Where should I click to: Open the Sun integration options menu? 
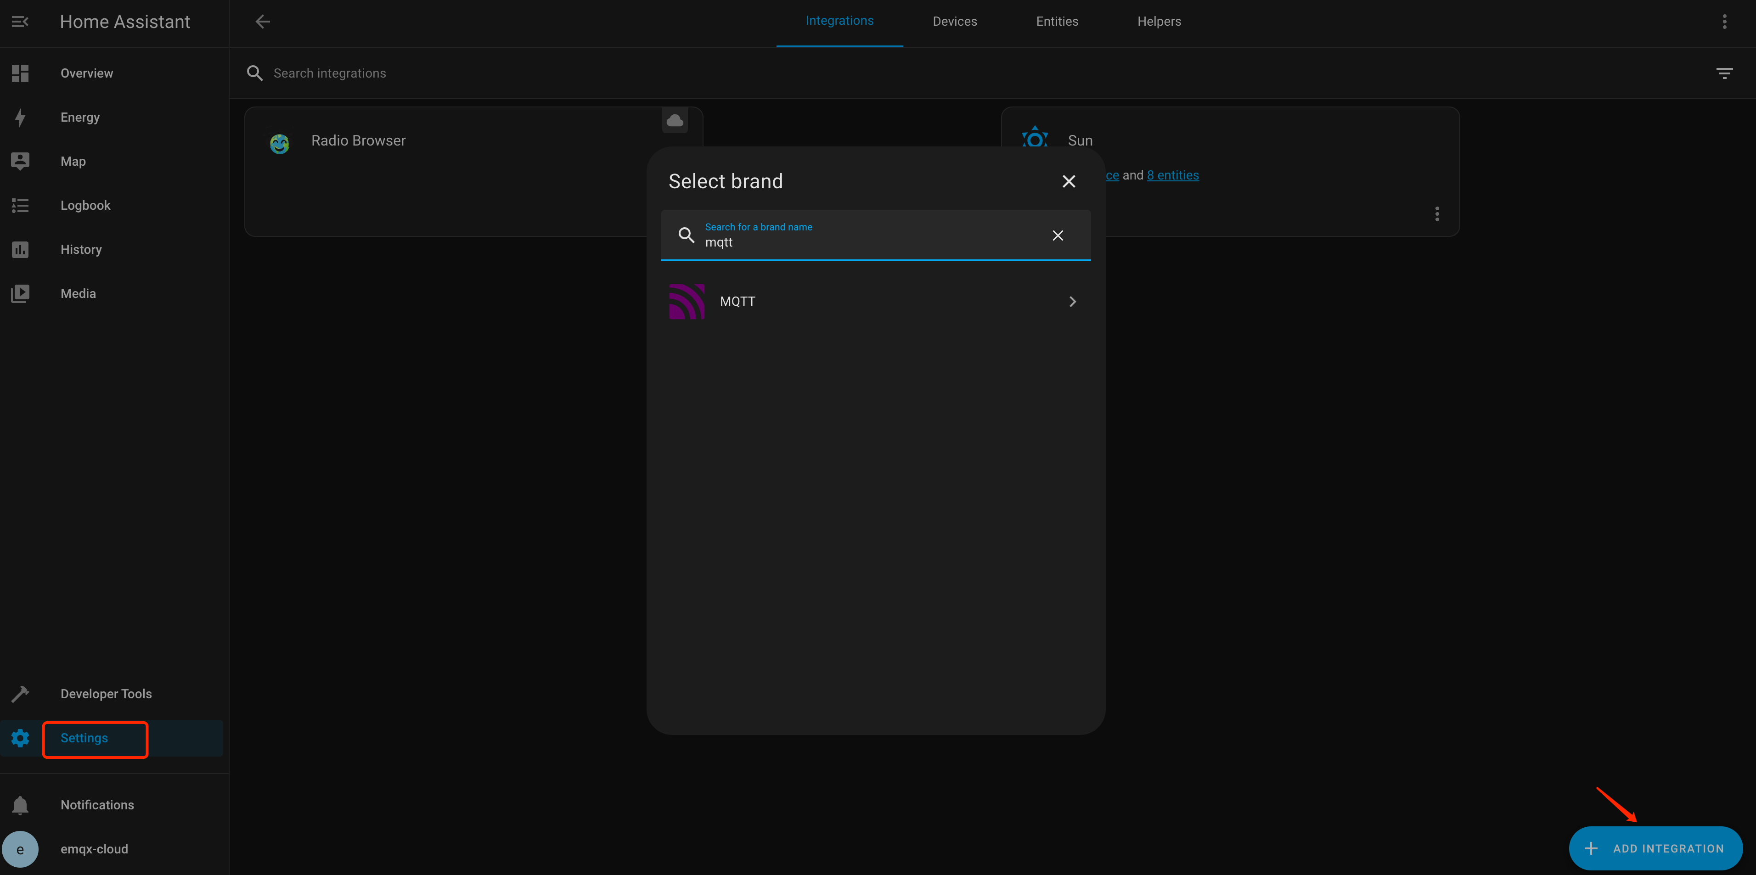click(1437, 213)
